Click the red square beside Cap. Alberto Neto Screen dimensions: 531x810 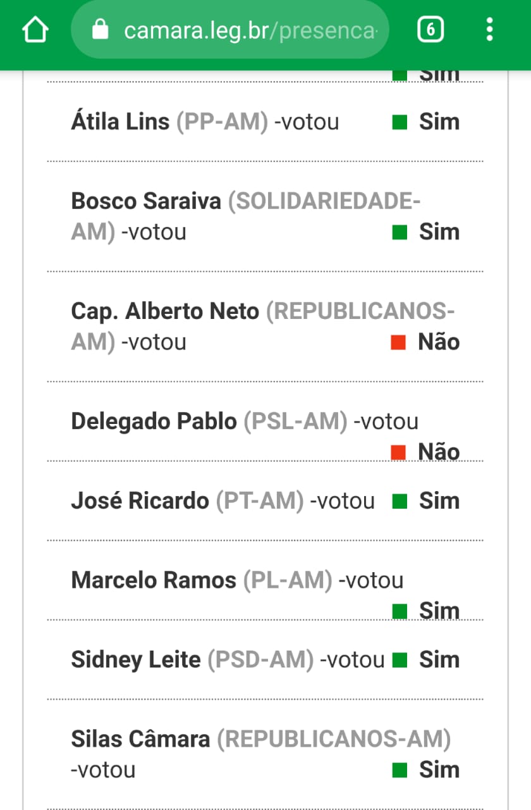(398, 342)
